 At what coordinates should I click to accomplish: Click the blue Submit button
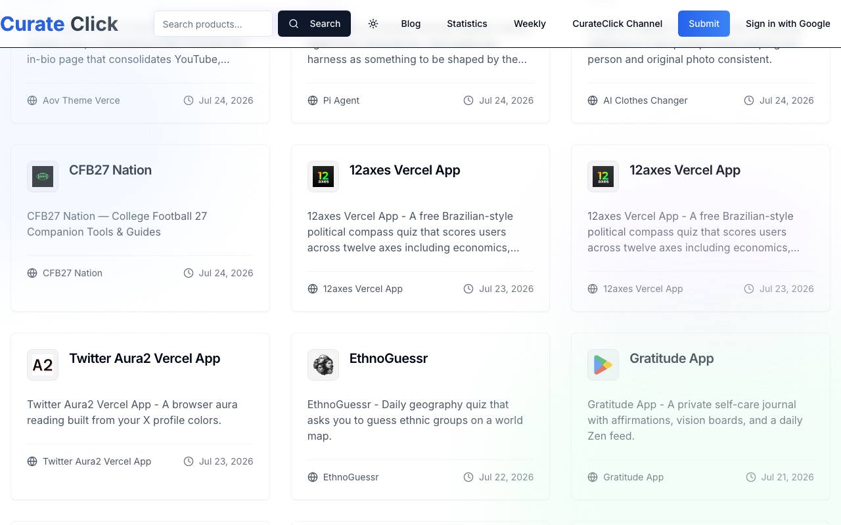click(x=704, y=24)
